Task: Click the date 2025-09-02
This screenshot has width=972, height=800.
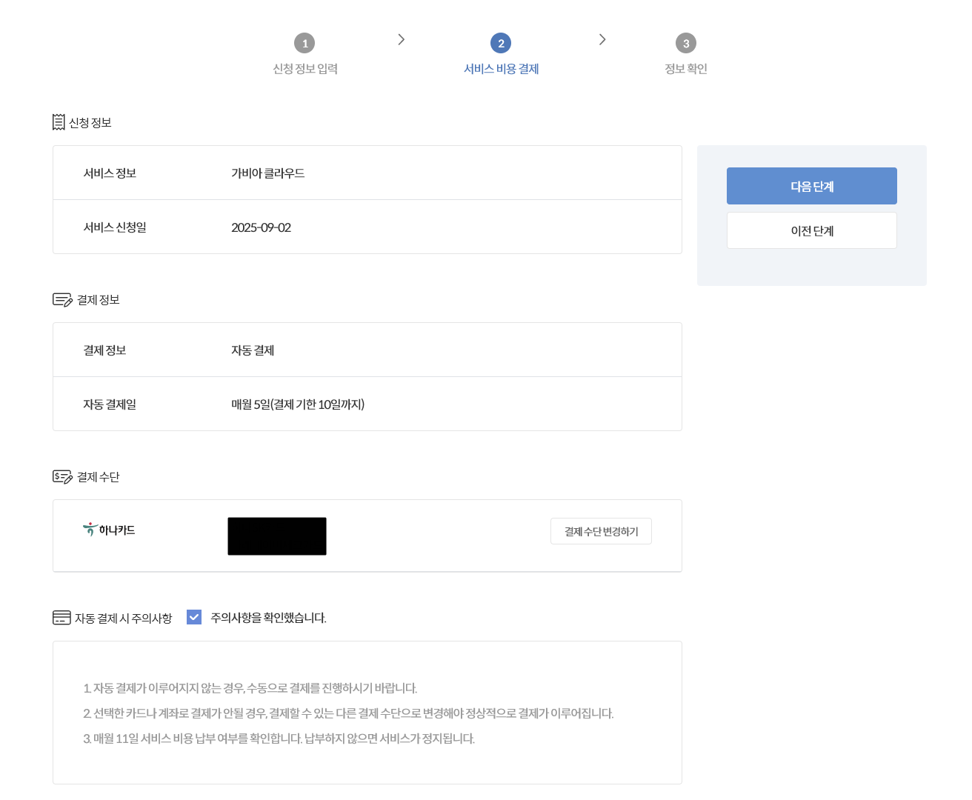Action: [261, 227]
